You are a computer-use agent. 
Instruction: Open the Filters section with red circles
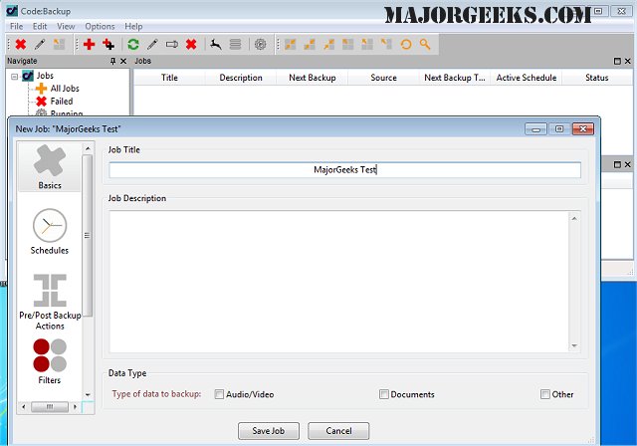pos(50,361)
